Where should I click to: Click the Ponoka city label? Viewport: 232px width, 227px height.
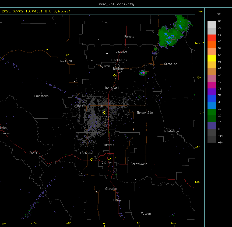pos(129,37)
